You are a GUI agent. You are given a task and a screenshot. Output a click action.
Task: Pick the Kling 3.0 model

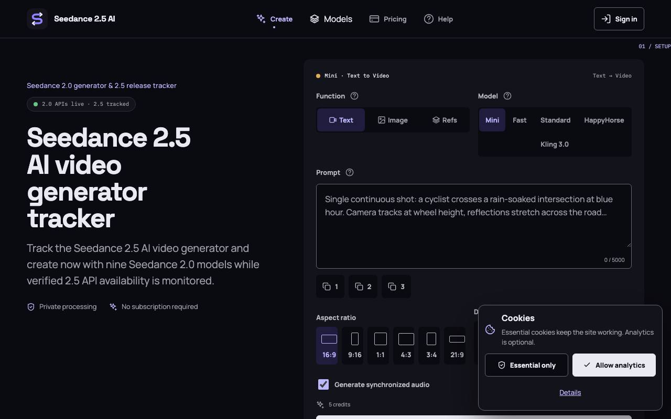tap(555, 144)
